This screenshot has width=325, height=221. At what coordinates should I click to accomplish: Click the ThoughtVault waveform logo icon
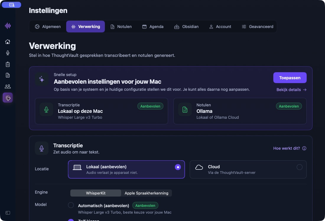pos(8,26)
